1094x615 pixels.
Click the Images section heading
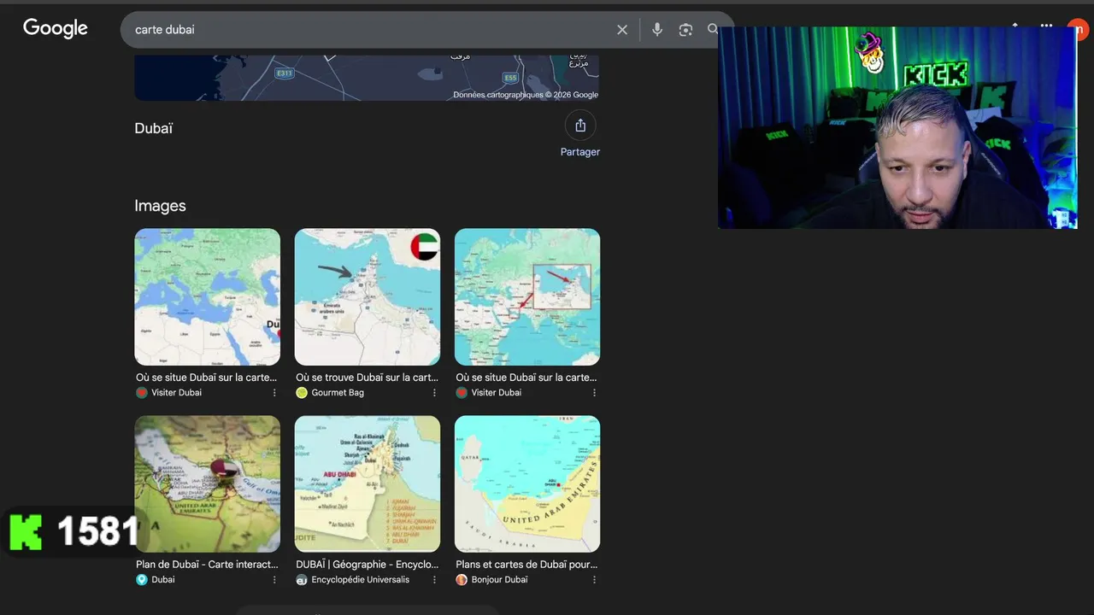click(x=160, y=206)
